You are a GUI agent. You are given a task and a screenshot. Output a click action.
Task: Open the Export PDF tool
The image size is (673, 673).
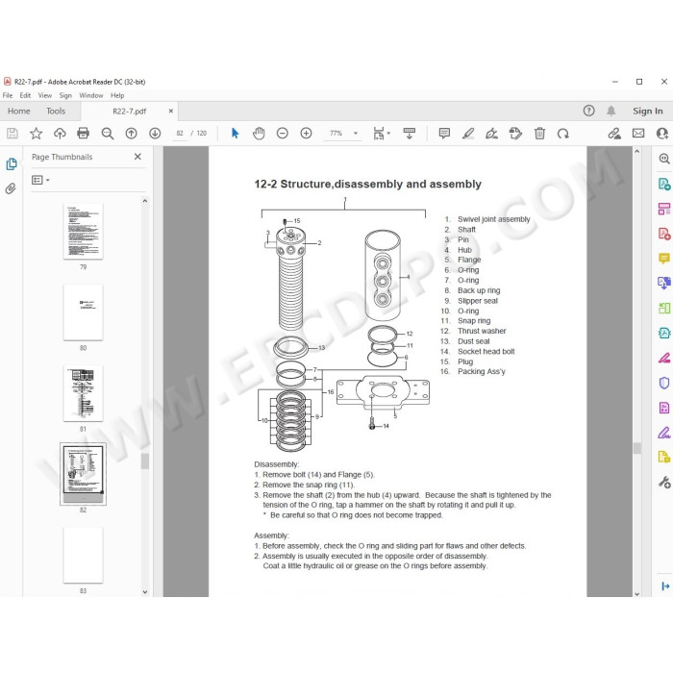(x=664, y=185)
